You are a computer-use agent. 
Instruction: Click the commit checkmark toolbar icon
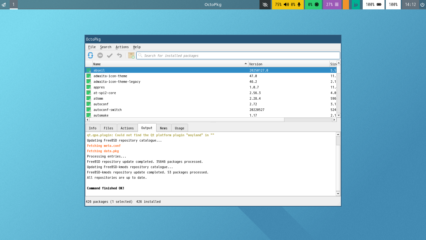(x=110, y=56)
